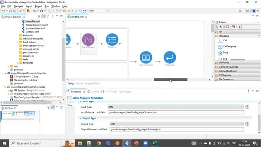Collapse the demofileprojectConnectorExporter project
The width and height of the screenshot is (261, 147).
tap(5, 73)
